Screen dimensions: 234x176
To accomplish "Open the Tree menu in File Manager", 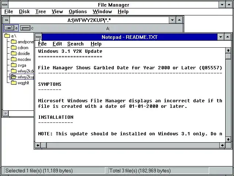I will (x=41, y=11).
